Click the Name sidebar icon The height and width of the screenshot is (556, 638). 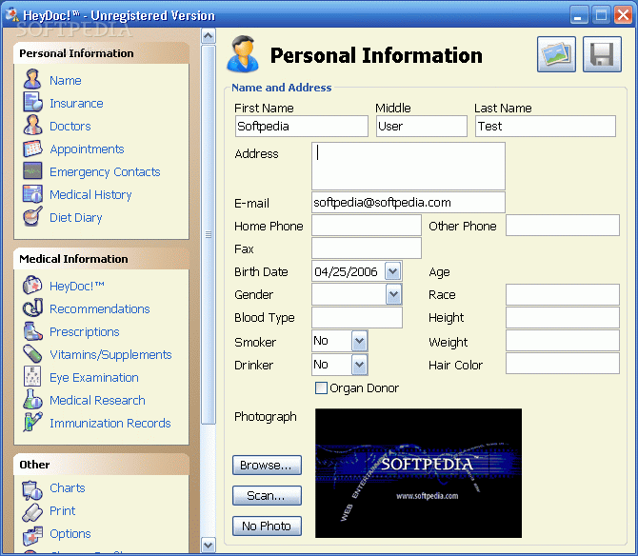32,79
